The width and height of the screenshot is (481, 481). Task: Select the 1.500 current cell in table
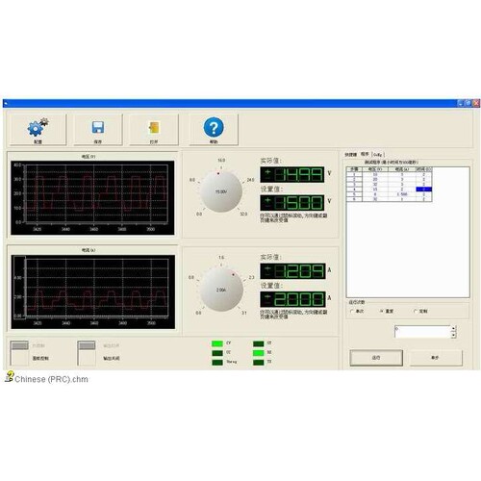pyautogui.click(x=402, y=194)
